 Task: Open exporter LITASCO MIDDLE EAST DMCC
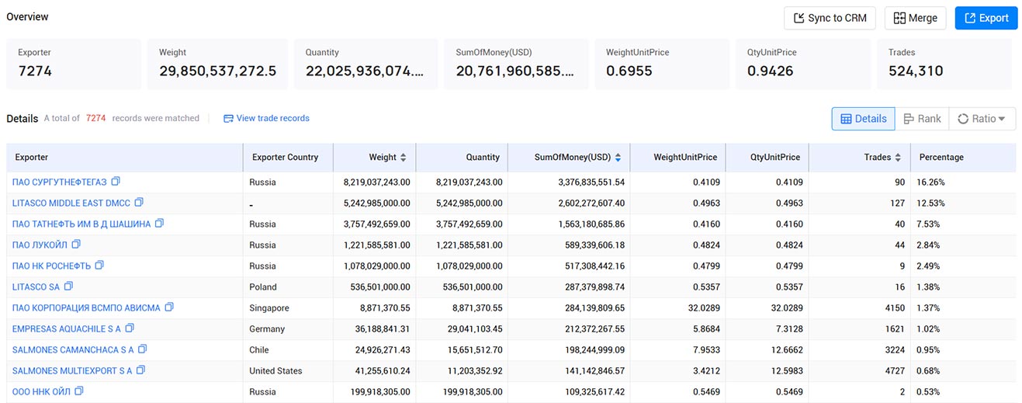point(71,203)
